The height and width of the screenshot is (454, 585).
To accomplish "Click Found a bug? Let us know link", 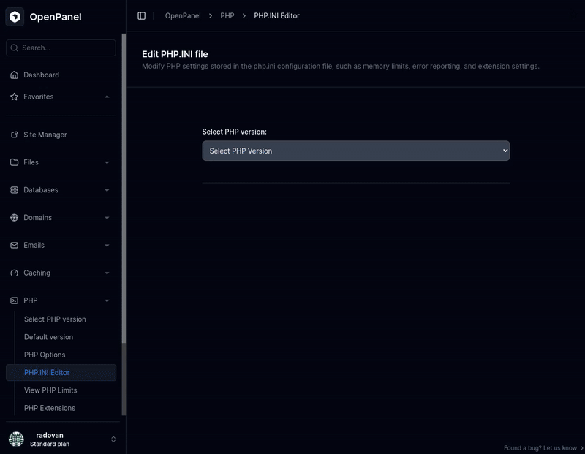I will click(543, 448).
